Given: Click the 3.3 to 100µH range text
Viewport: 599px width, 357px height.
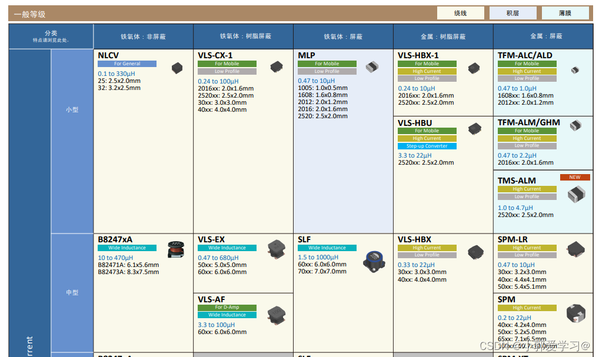Looking at the screenshot, I should pos(216,325).
